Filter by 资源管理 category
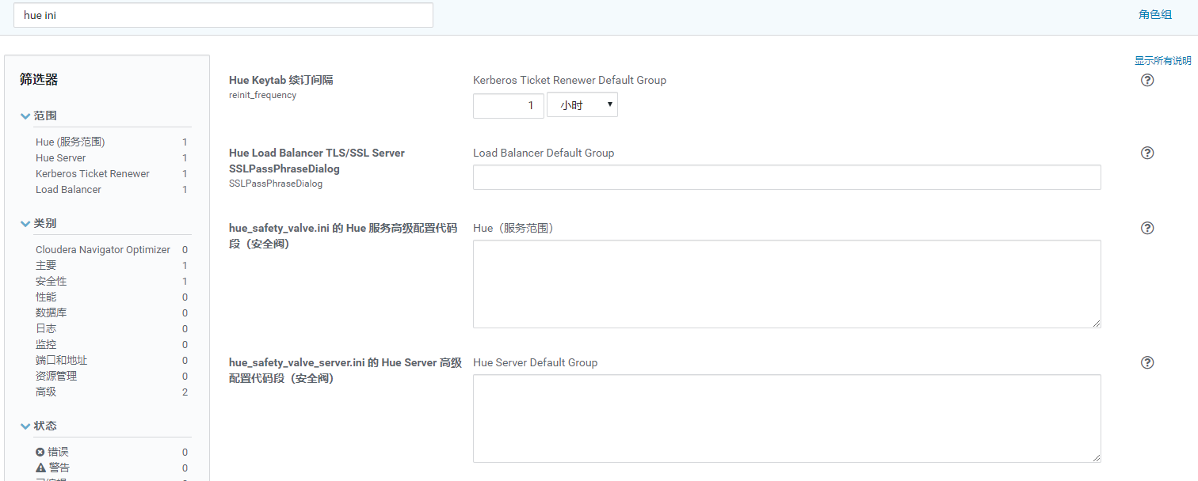The width and height of the screenshot is (1198, 481). click(56, 377)
